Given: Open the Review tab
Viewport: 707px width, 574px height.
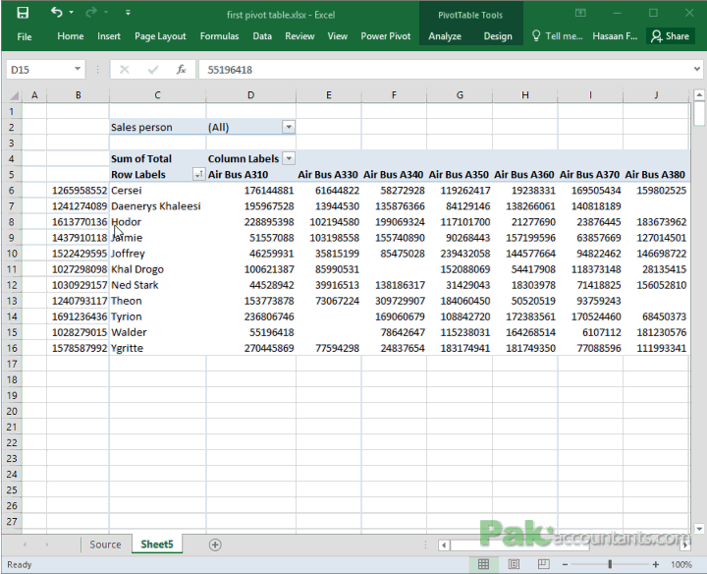Looking at the screenshot, I should click(299, 36).
